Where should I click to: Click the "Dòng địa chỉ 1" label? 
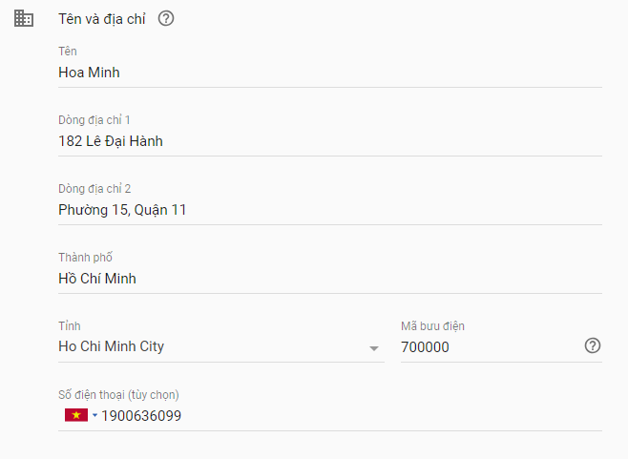(x=94, y=120)
